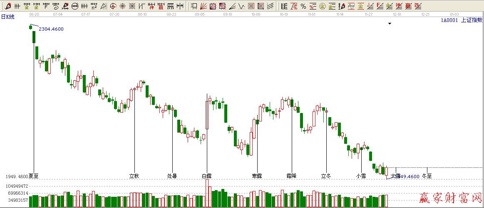The image size is (484, 208).
Task: Select the 立秋 solar term marker
Action: point(134,176)
